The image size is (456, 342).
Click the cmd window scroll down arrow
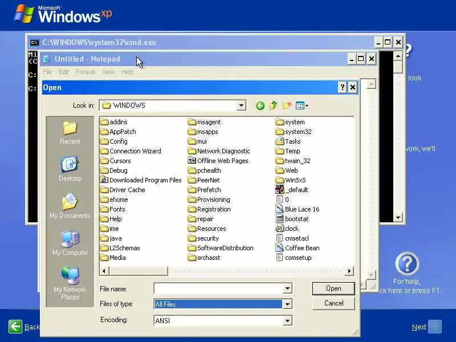tap(398, 217)
